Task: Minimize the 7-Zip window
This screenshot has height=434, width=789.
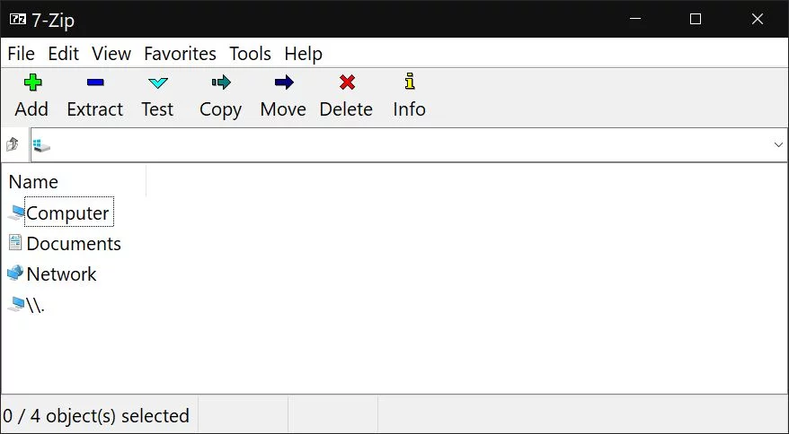Action: tap(635, 19)
